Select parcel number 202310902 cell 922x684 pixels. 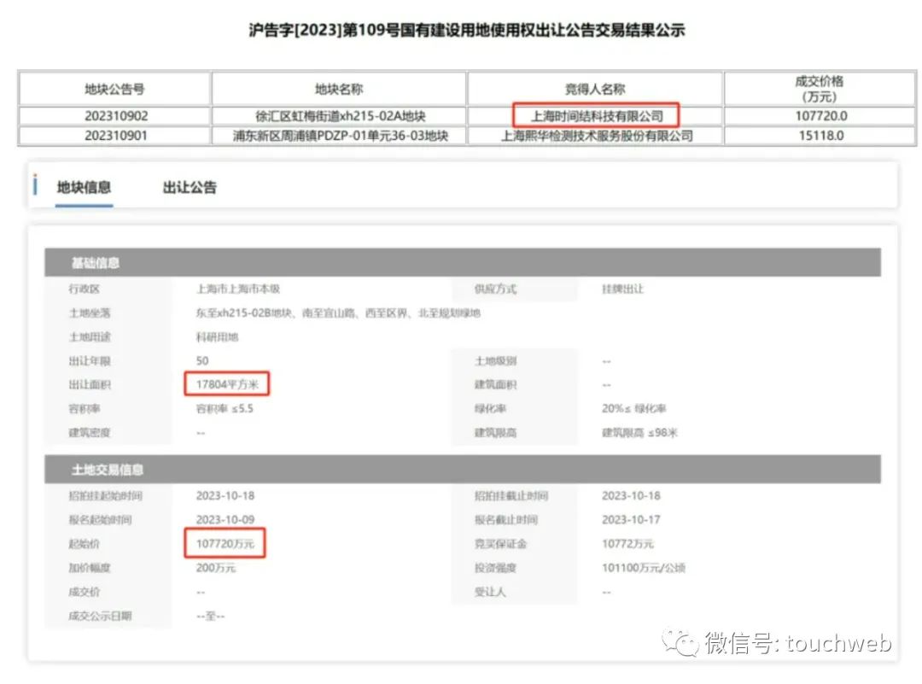coord(116,116)
